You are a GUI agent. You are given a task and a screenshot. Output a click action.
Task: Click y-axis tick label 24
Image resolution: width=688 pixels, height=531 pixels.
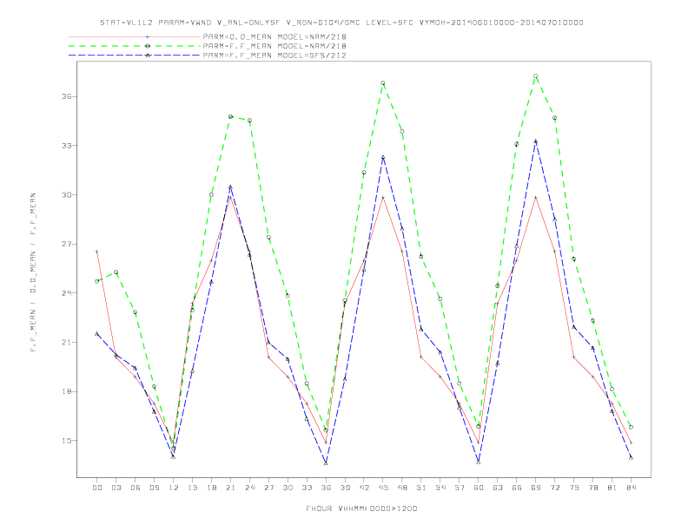[66, 293]
